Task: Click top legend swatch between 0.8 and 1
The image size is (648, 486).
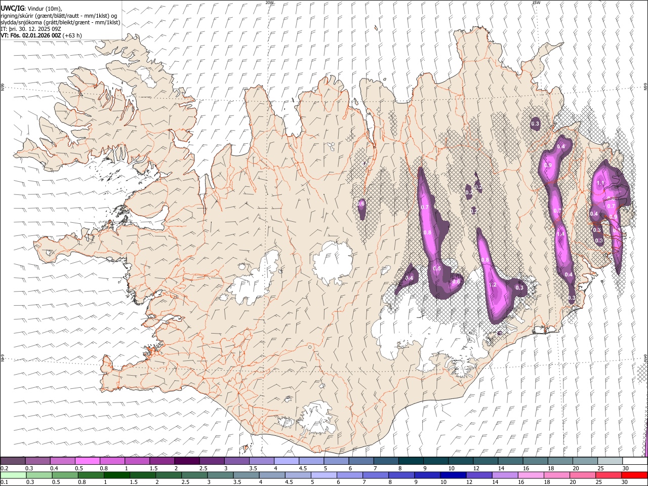Action: (x=112, y=461)
